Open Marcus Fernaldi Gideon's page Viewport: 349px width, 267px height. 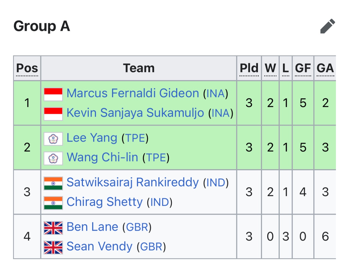tap(133, 93)
